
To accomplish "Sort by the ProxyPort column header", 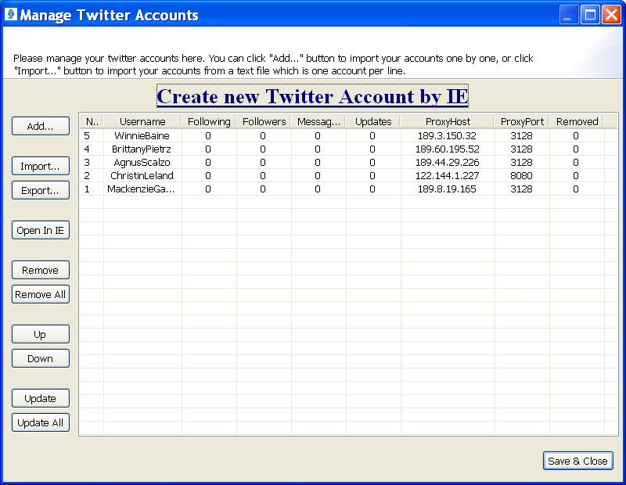I will pos(522,122).
